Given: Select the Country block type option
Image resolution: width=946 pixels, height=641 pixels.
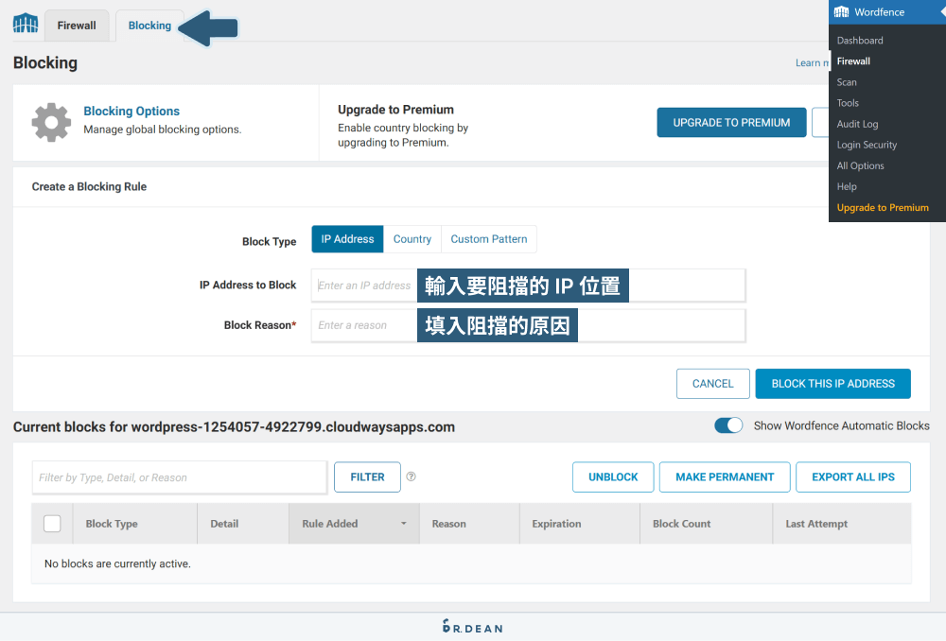Looking at the screenshot, I should [412, 238].
